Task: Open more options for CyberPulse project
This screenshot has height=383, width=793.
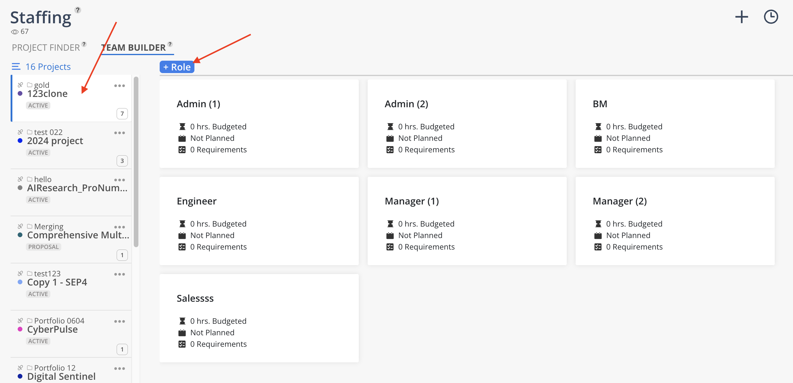Action: [x=119, y=321]
